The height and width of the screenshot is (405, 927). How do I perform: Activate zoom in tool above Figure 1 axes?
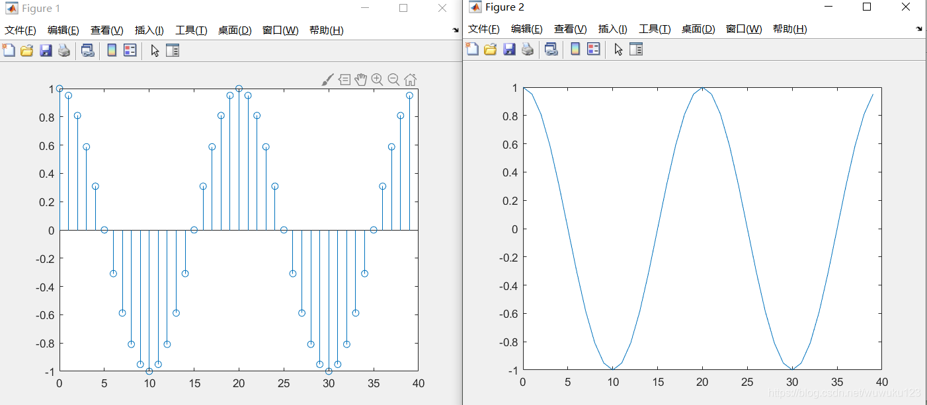(x=377, y=80)
